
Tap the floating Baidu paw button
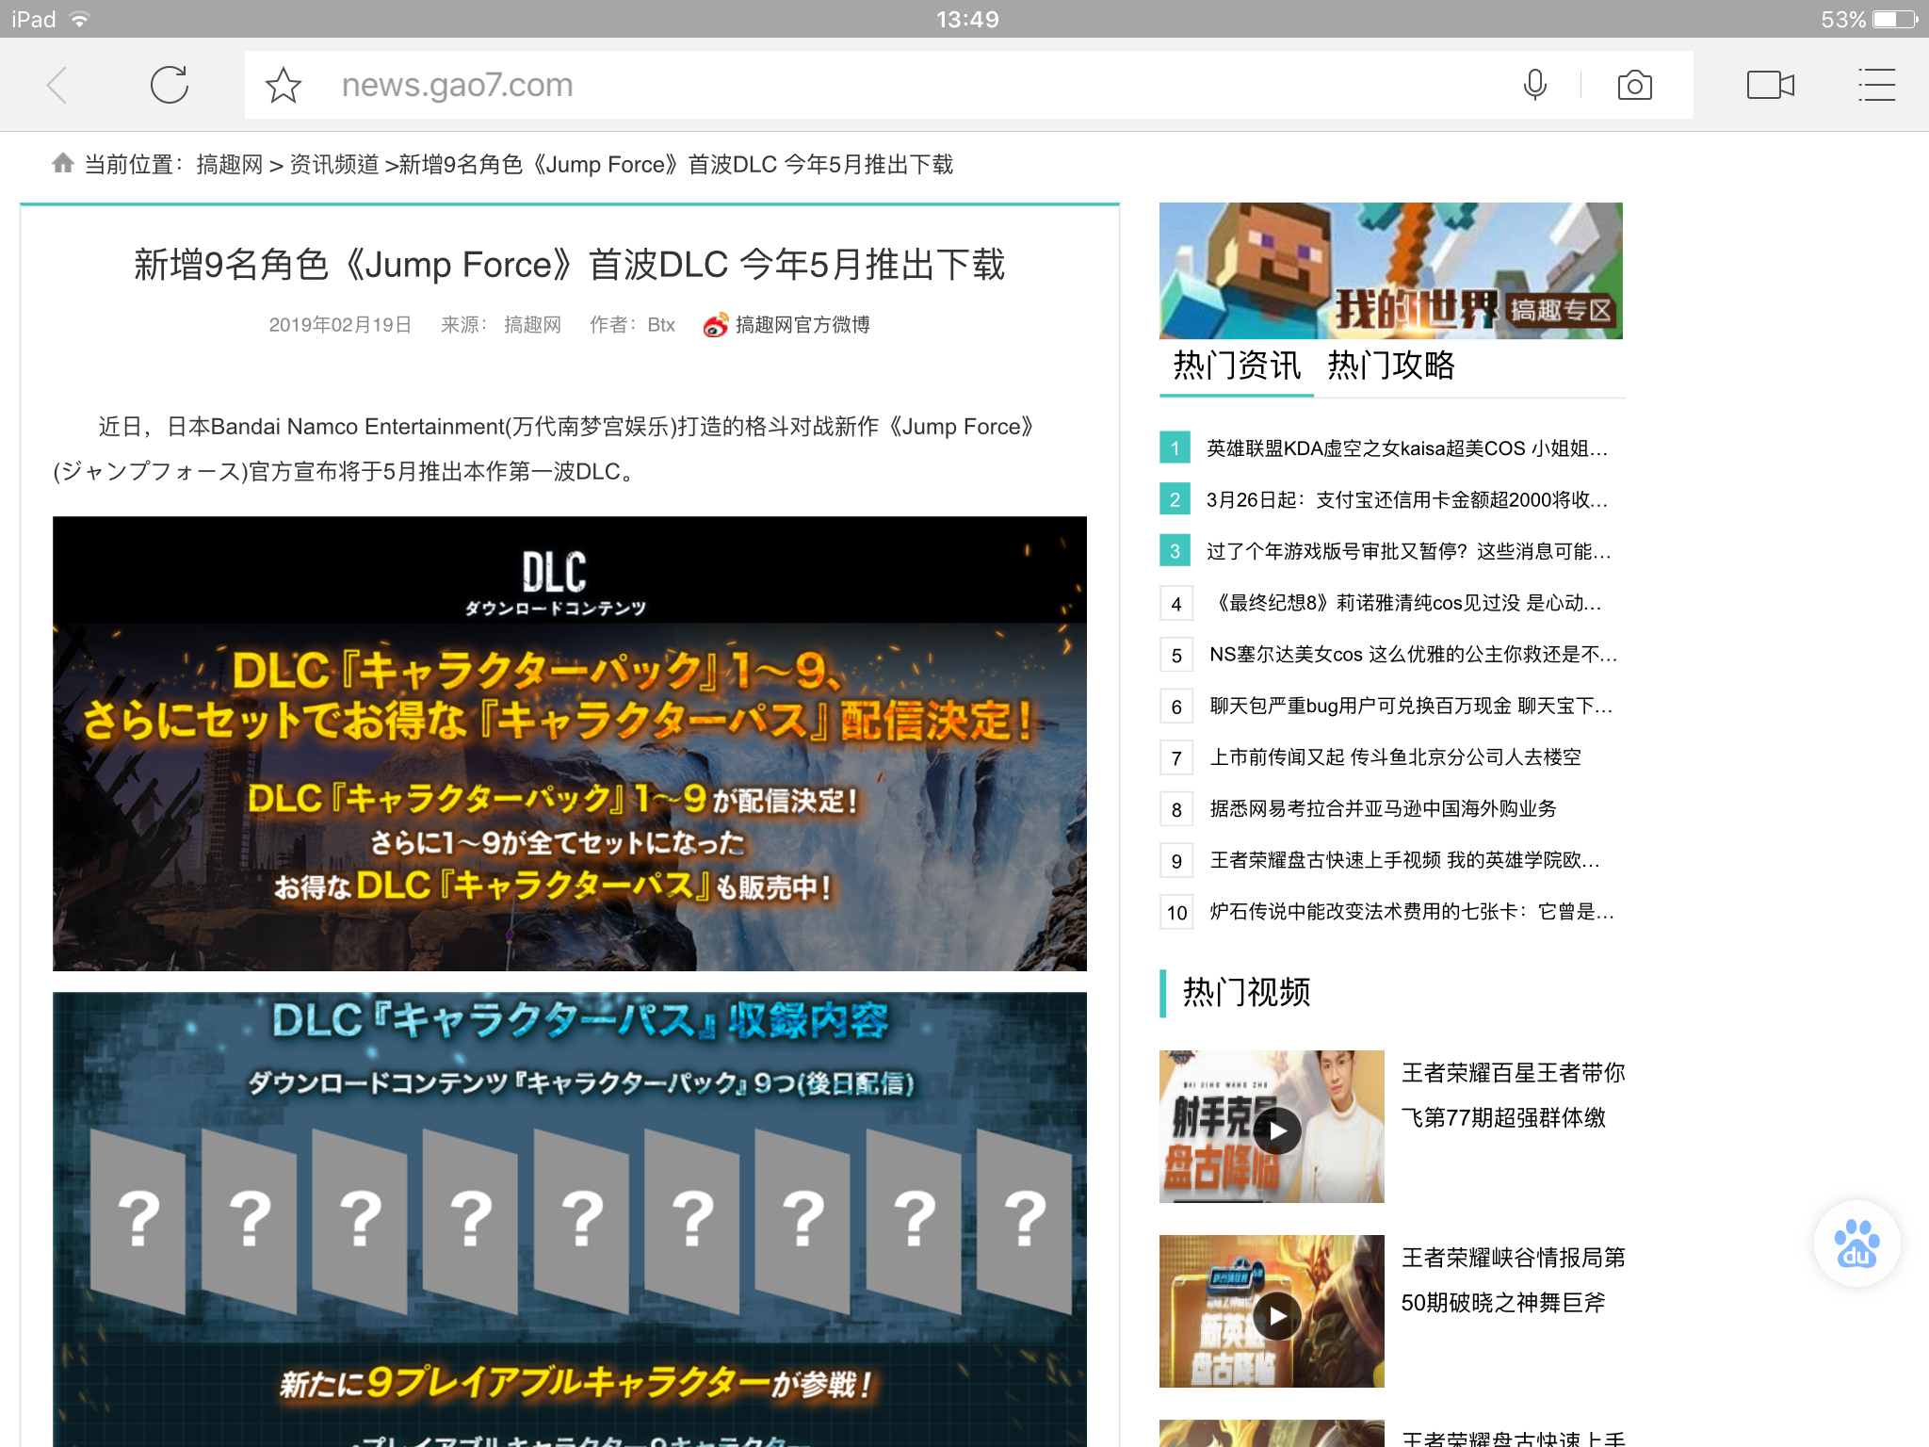tap(1856, 1244)
